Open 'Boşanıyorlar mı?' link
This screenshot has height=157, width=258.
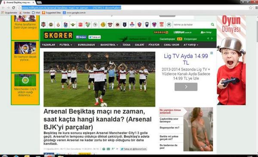point(169,127)
